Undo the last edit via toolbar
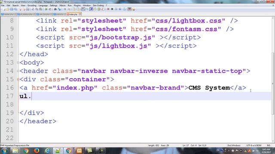 point(46,9)
